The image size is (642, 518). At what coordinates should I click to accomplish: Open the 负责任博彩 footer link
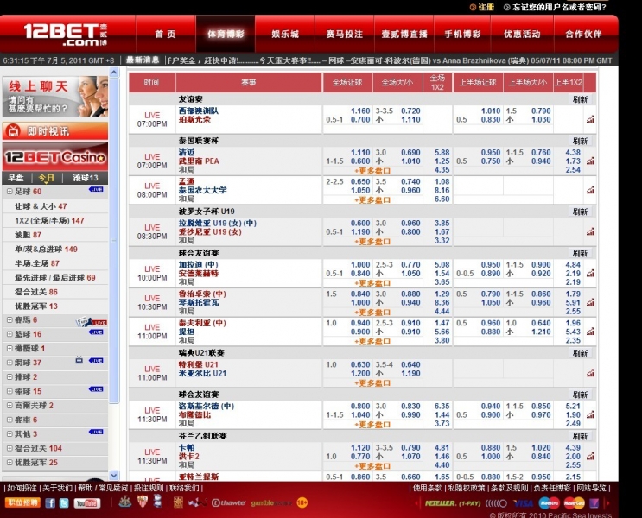pyautogui.click(x=551, y=488)
